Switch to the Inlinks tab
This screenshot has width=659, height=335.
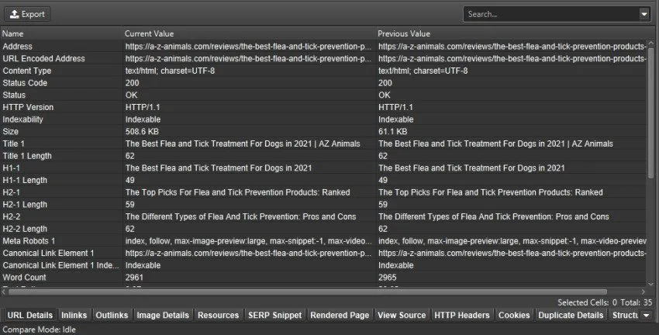coord(74,316)
